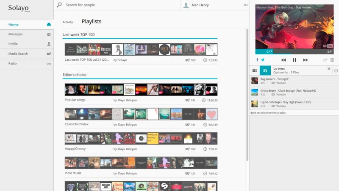Click the pink heart cover in Calm/Chill/Relax
The image size is (339, 191).
pos(211,114)
